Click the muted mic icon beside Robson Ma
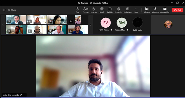185x98 pixels. [127, 30]
